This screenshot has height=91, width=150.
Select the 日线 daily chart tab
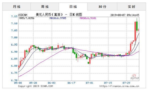point(73,7)
